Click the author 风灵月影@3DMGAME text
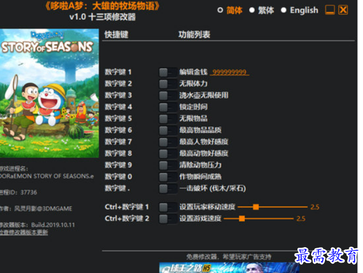Viewport: 363px width, 273px height. pyautogui.click(x=43, y=209)
